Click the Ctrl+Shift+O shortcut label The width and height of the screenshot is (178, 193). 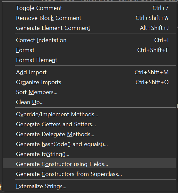pos(152,82)
